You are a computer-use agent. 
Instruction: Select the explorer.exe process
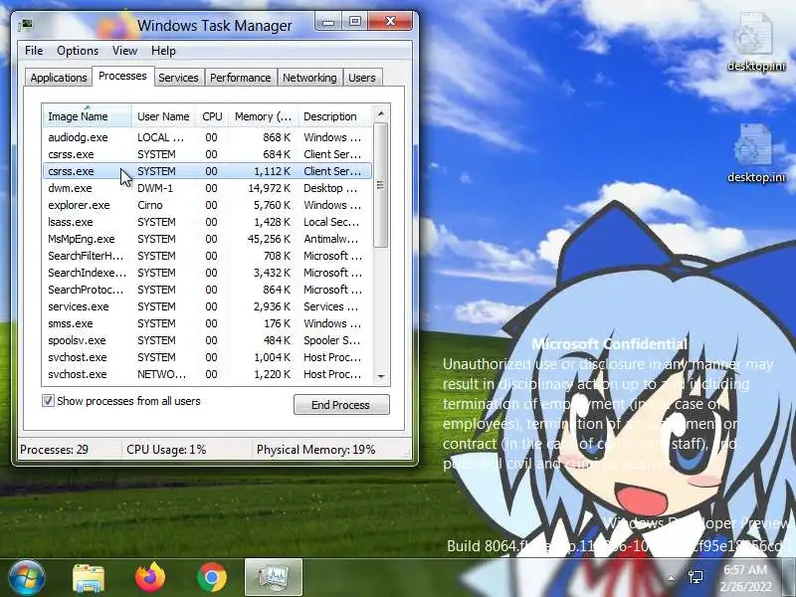pos(207,205)
